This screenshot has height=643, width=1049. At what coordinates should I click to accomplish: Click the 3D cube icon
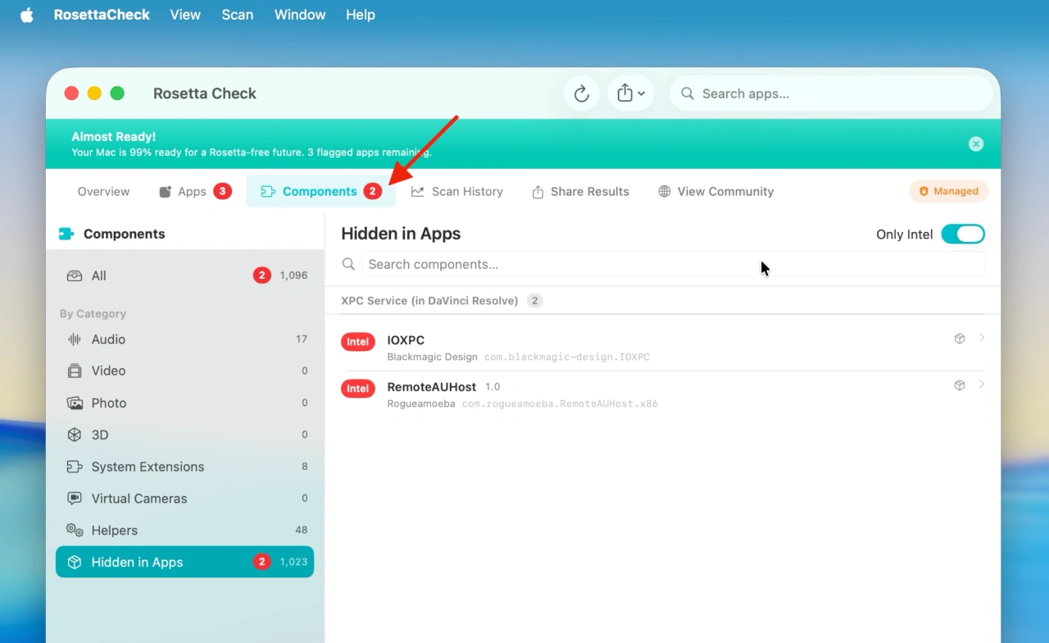pyautogui.click(x=75, y=435)
